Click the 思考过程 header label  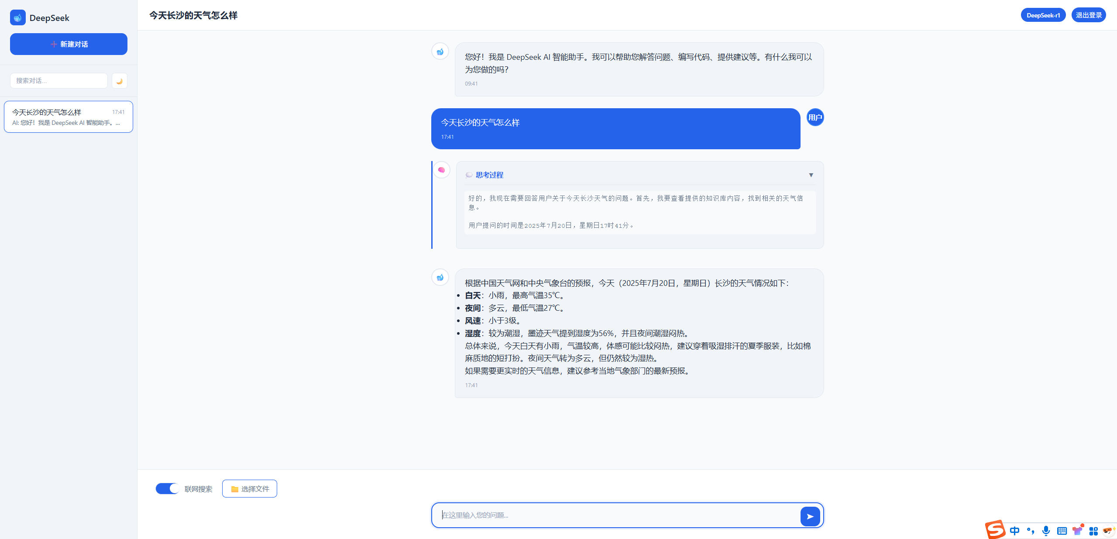pos(489,175)
